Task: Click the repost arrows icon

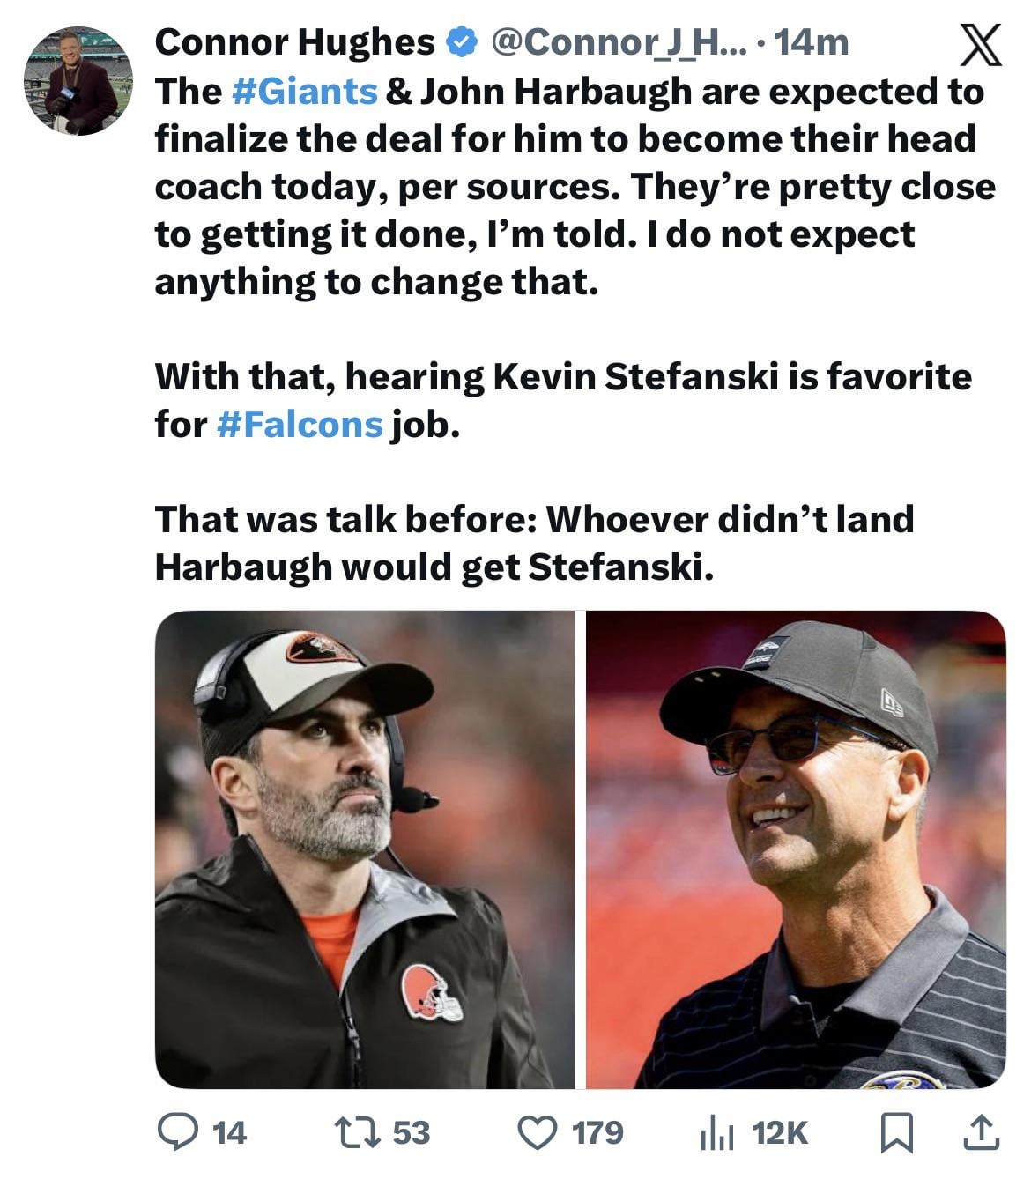Action: coord(357,1132)
